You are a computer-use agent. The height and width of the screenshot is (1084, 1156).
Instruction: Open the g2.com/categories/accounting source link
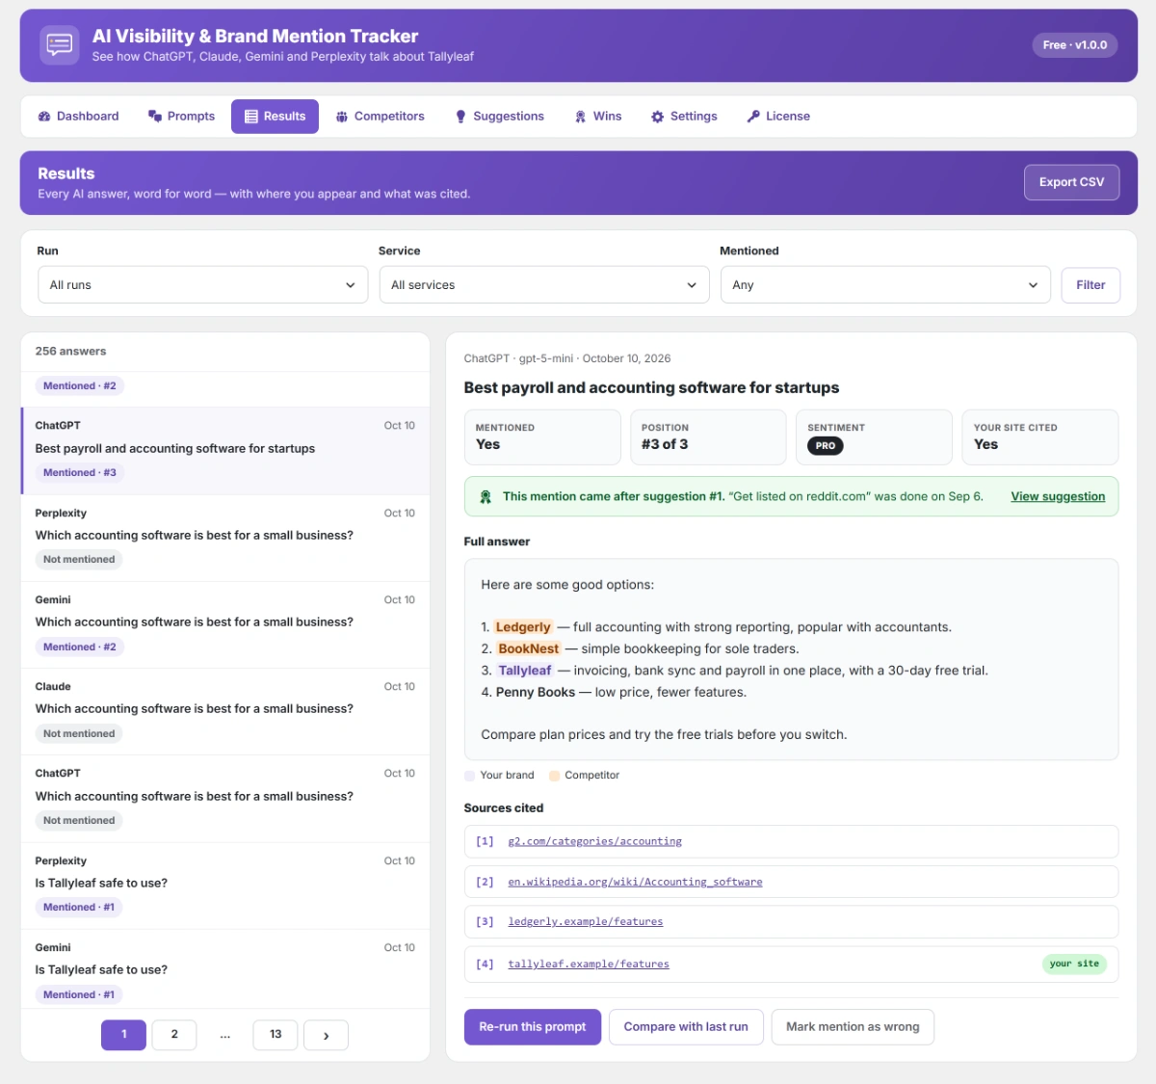coord(595,842)
